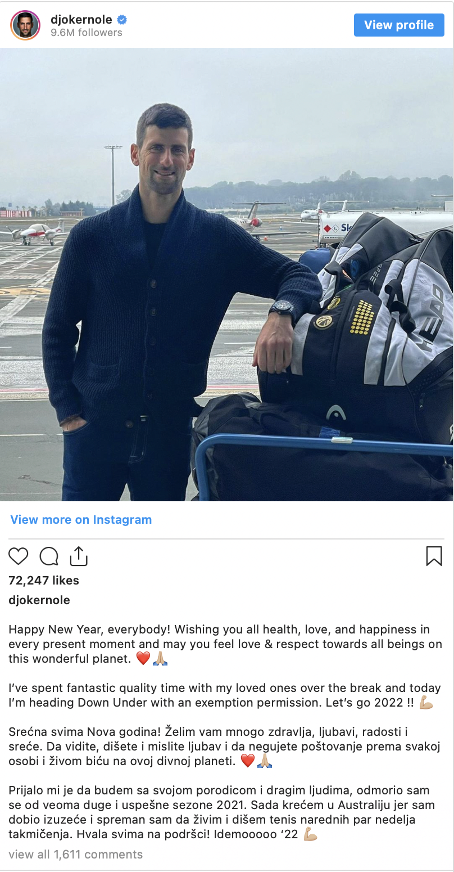This screenshot has width=454, height=872.
Task: Save the post with the bookmark icon
Action: point(434,556)
